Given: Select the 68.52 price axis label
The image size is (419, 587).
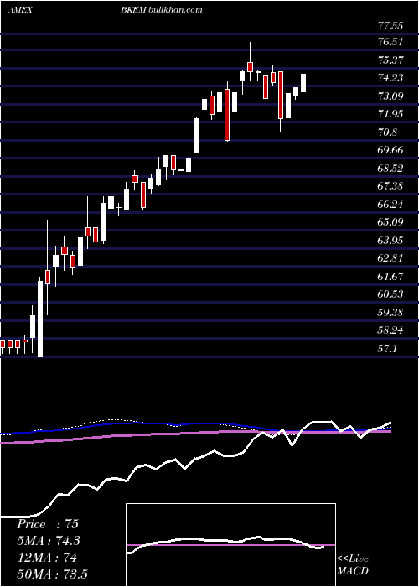Looking at the screenshot, I should click(391, 168).
